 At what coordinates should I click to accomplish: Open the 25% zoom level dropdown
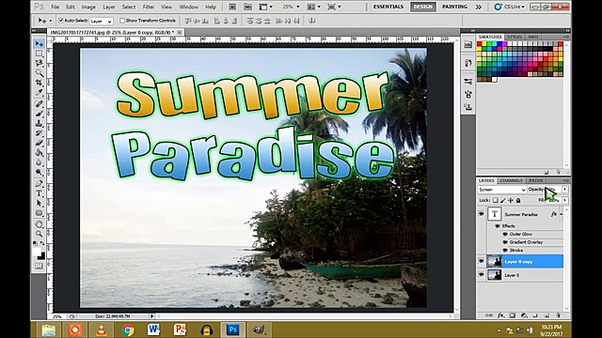pos(298,7)
